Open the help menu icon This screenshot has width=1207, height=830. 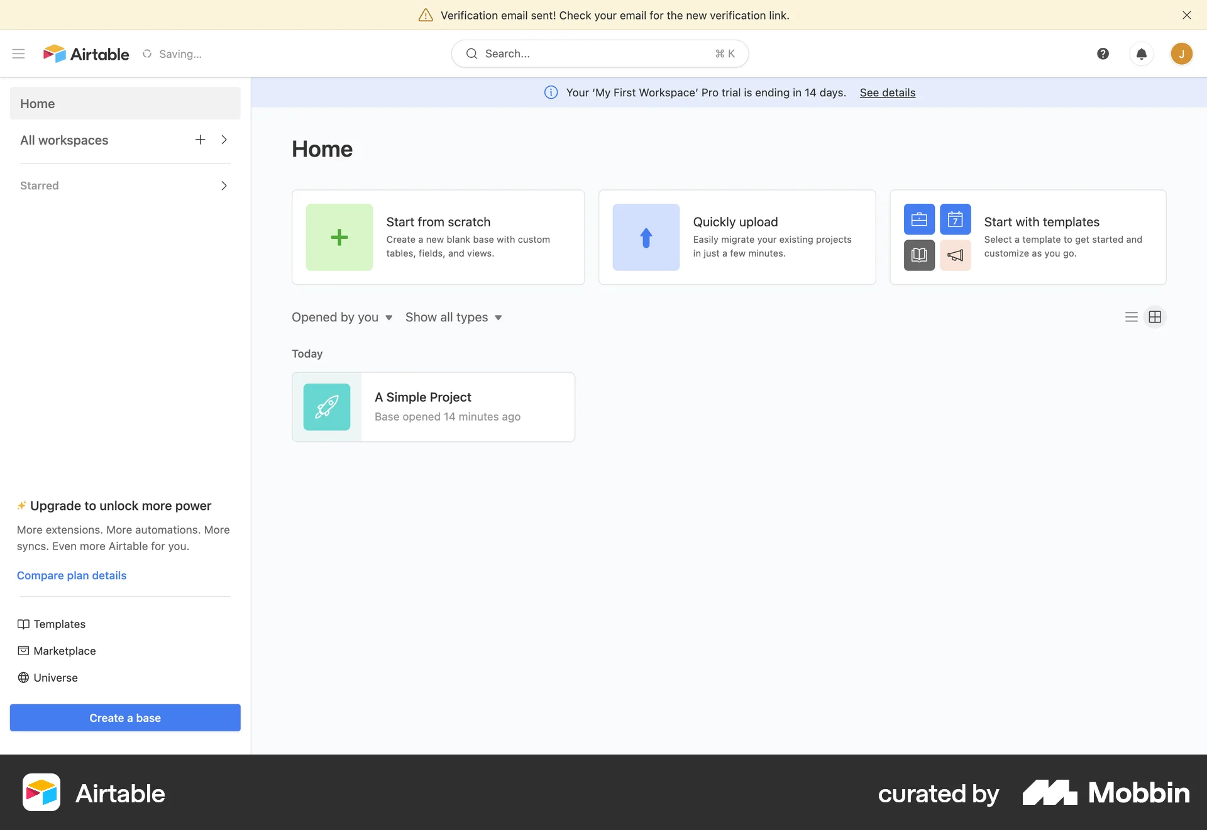(x=1103, y=54)
